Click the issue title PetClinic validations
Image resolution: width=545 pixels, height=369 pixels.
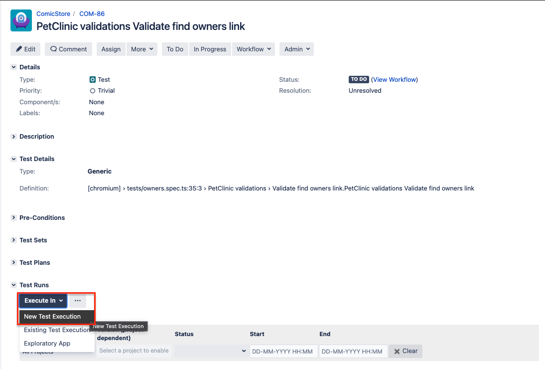point(140,26)
